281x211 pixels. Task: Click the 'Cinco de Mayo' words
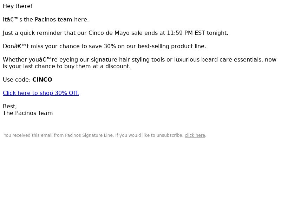(x=109, y=33)
